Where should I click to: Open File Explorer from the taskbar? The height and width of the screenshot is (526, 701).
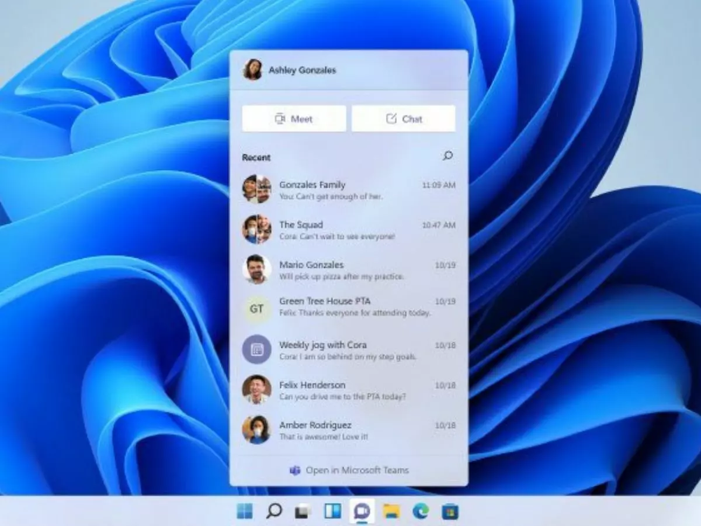[391, 510]
